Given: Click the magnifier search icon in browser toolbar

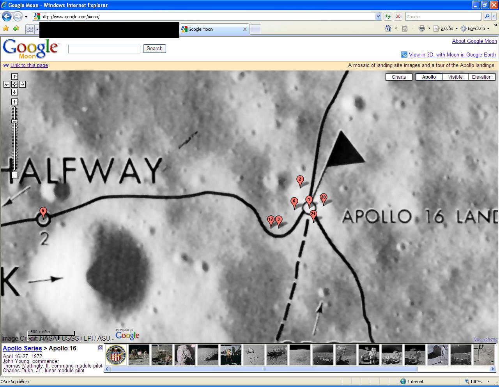Looking at the screenshot, I should (487, 16).
